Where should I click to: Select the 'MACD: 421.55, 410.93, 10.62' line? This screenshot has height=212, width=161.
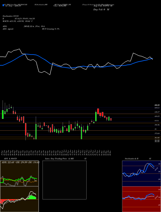16,21
